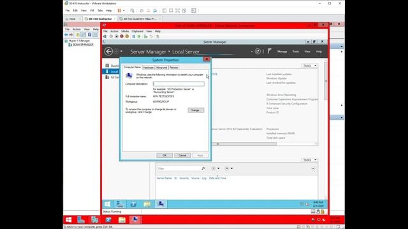
Task: Open Clipboard menu in Virtual Machine Connection
Action: 138,31
